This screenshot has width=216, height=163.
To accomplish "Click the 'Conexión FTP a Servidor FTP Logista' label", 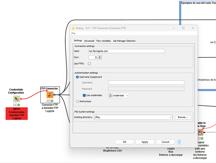I will 50,108.
